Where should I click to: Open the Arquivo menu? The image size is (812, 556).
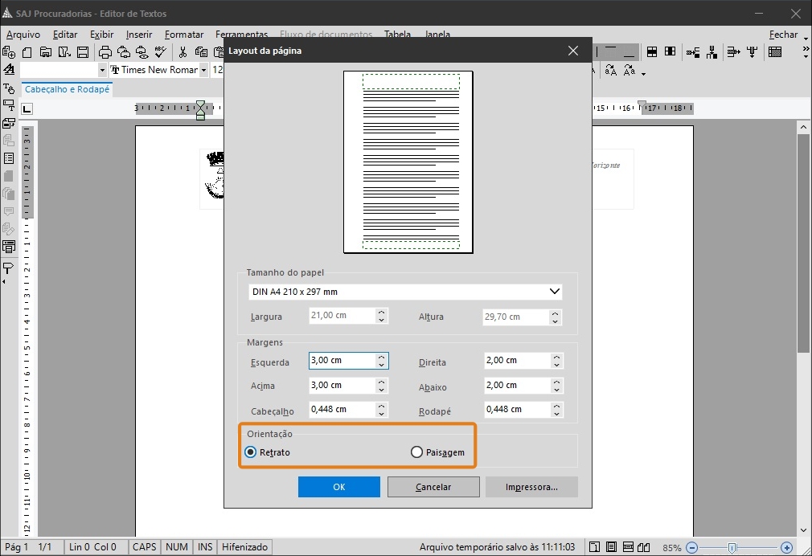coord(23,35)
